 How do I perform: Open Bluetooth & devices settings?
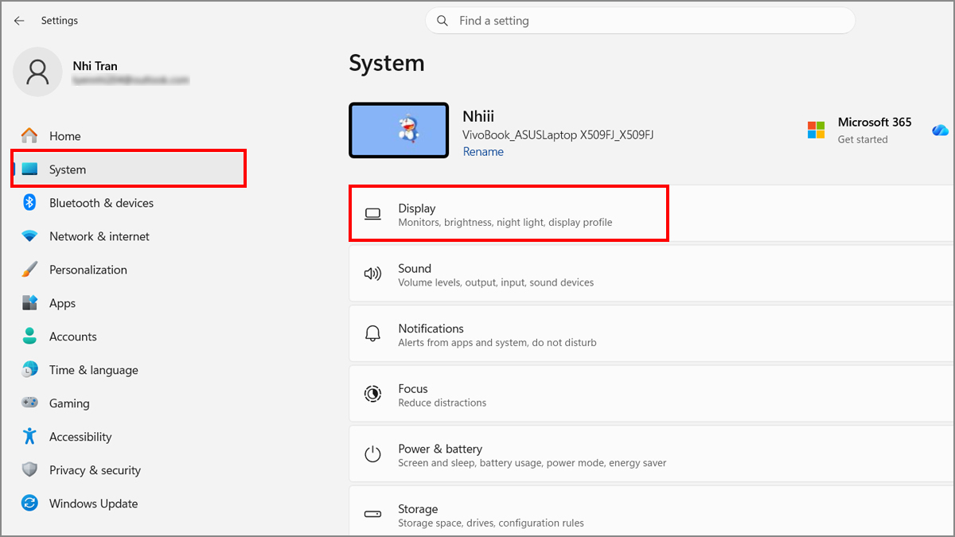(x=129, y=203)
